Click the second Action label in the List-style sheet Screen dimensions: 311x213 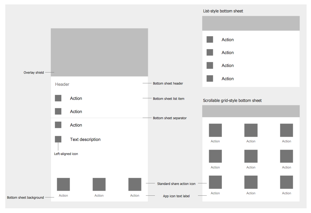228,53
